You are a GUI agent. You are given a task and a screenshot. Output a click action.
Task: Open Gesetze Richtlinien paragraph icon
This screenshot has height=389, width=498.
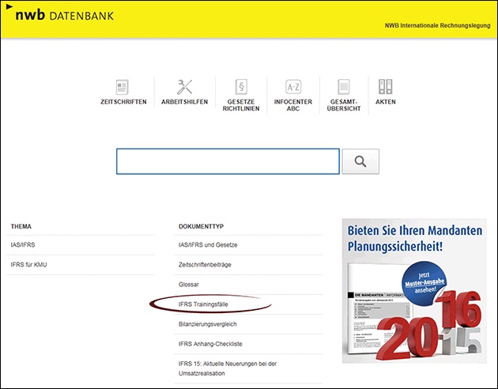(241, 88)
